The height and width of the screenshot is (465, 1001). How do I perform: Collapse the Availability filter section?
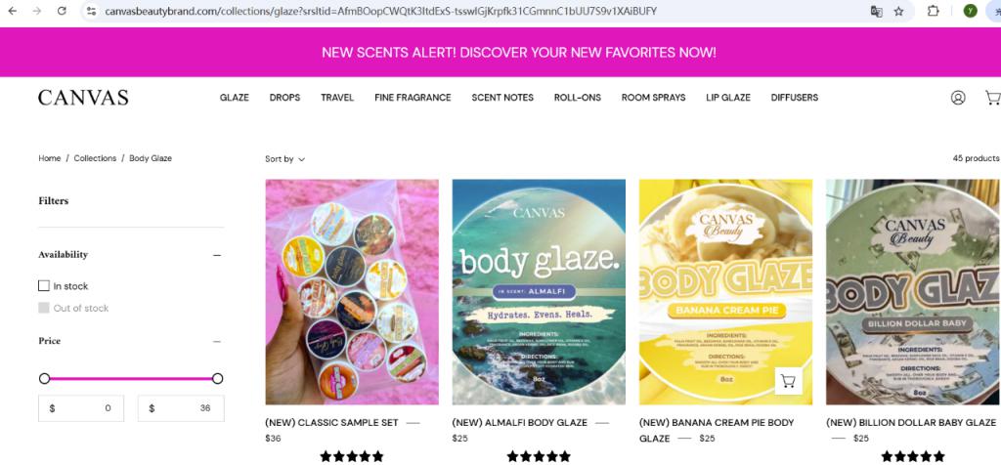click(x=217, y=255)
